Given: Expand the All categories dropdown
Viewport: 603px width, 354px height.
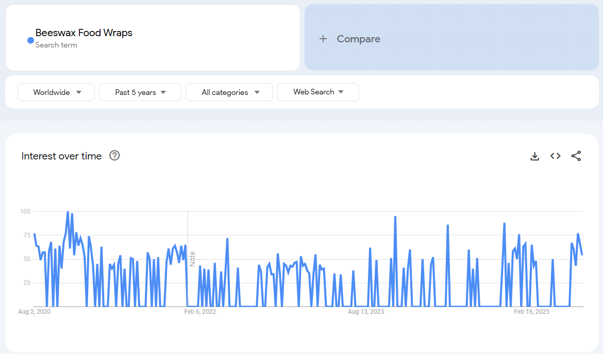Looking at the screenshot, I should [x=229, y=92].
